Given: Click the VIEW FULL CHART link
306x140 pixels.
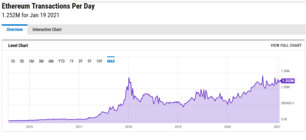Looking at the screenshot, I should tap(286, 45).
